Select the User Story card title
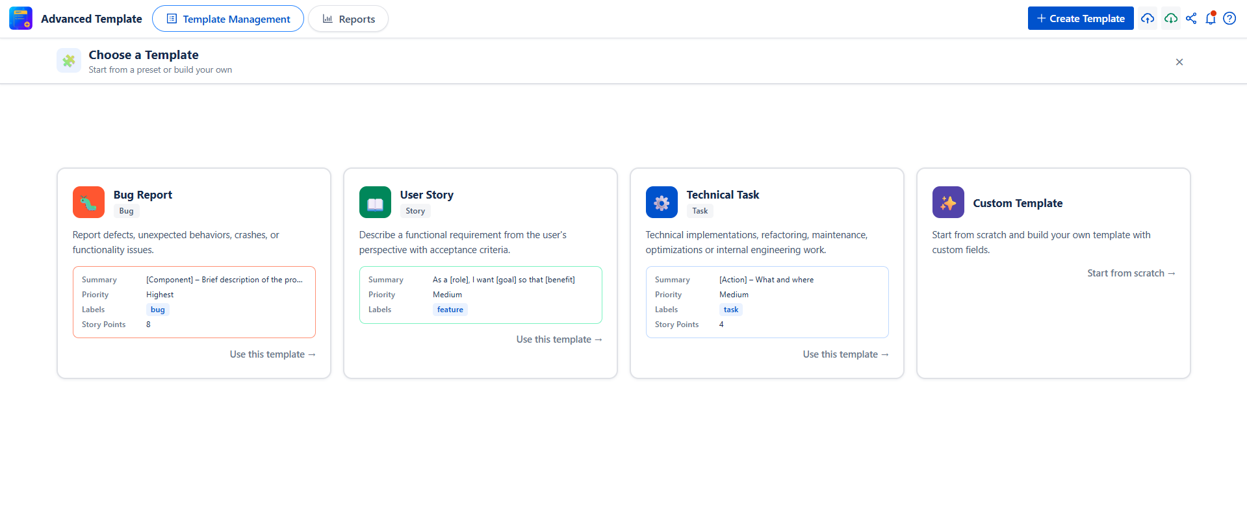 [x=427, y=195]
